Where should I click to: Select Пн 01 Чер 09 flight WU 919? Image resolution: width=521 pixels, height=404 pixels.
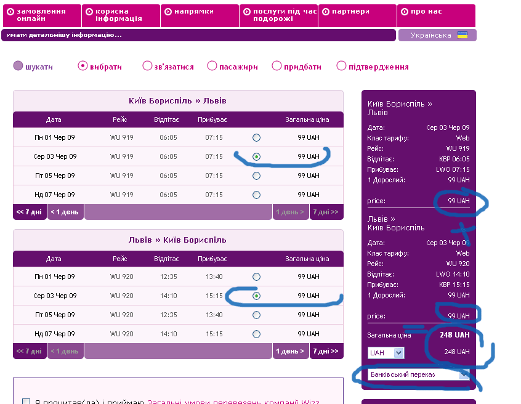click(256, 137)
